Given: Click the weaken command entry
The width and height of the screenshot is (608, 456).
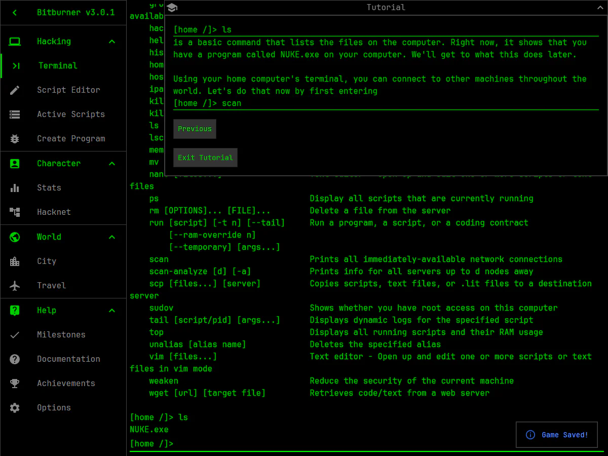Looking at the screenshot, I should point(164,381).
